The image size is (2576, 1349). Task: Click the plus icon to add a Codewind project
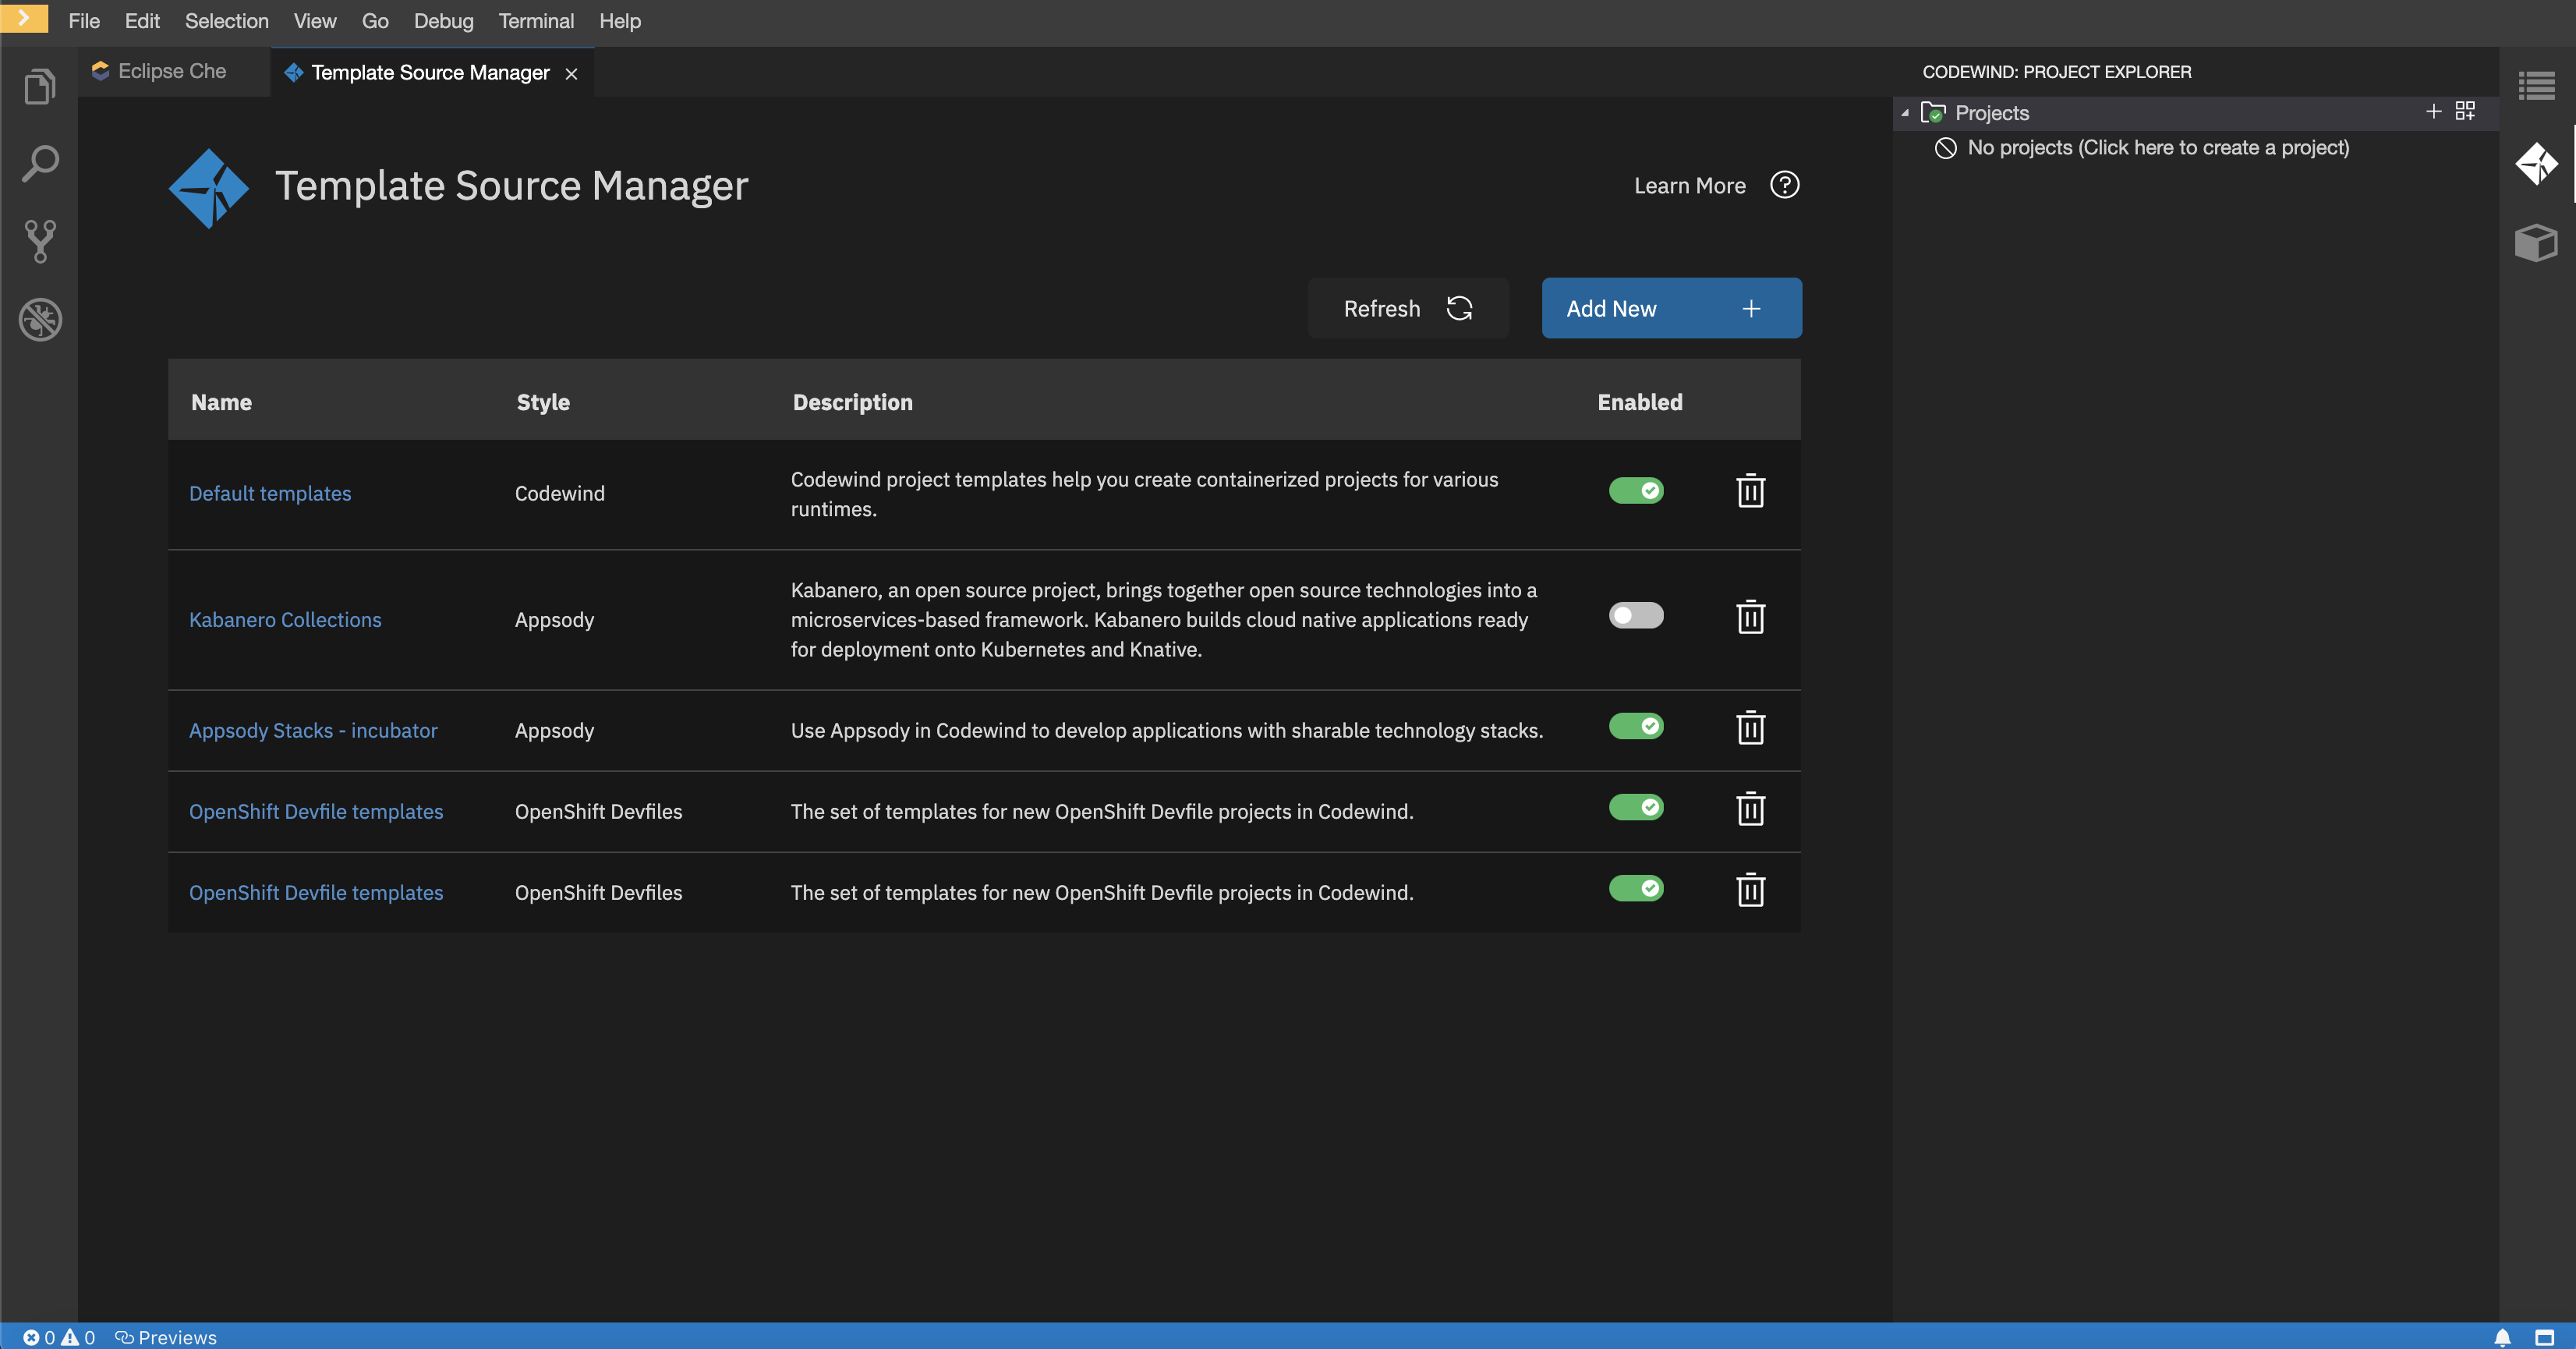2434,112
